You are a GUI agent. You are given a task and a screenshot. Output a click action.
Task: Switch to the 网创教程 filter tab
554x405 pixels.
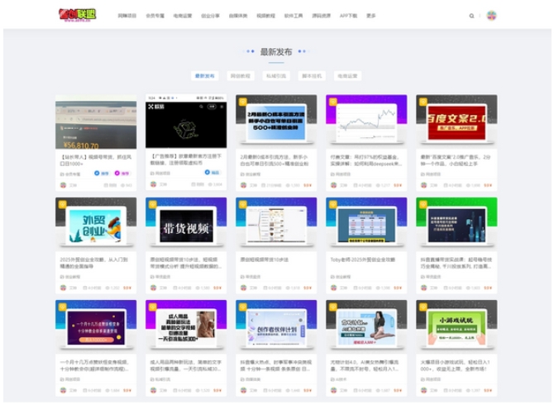(x=240, y=75)
